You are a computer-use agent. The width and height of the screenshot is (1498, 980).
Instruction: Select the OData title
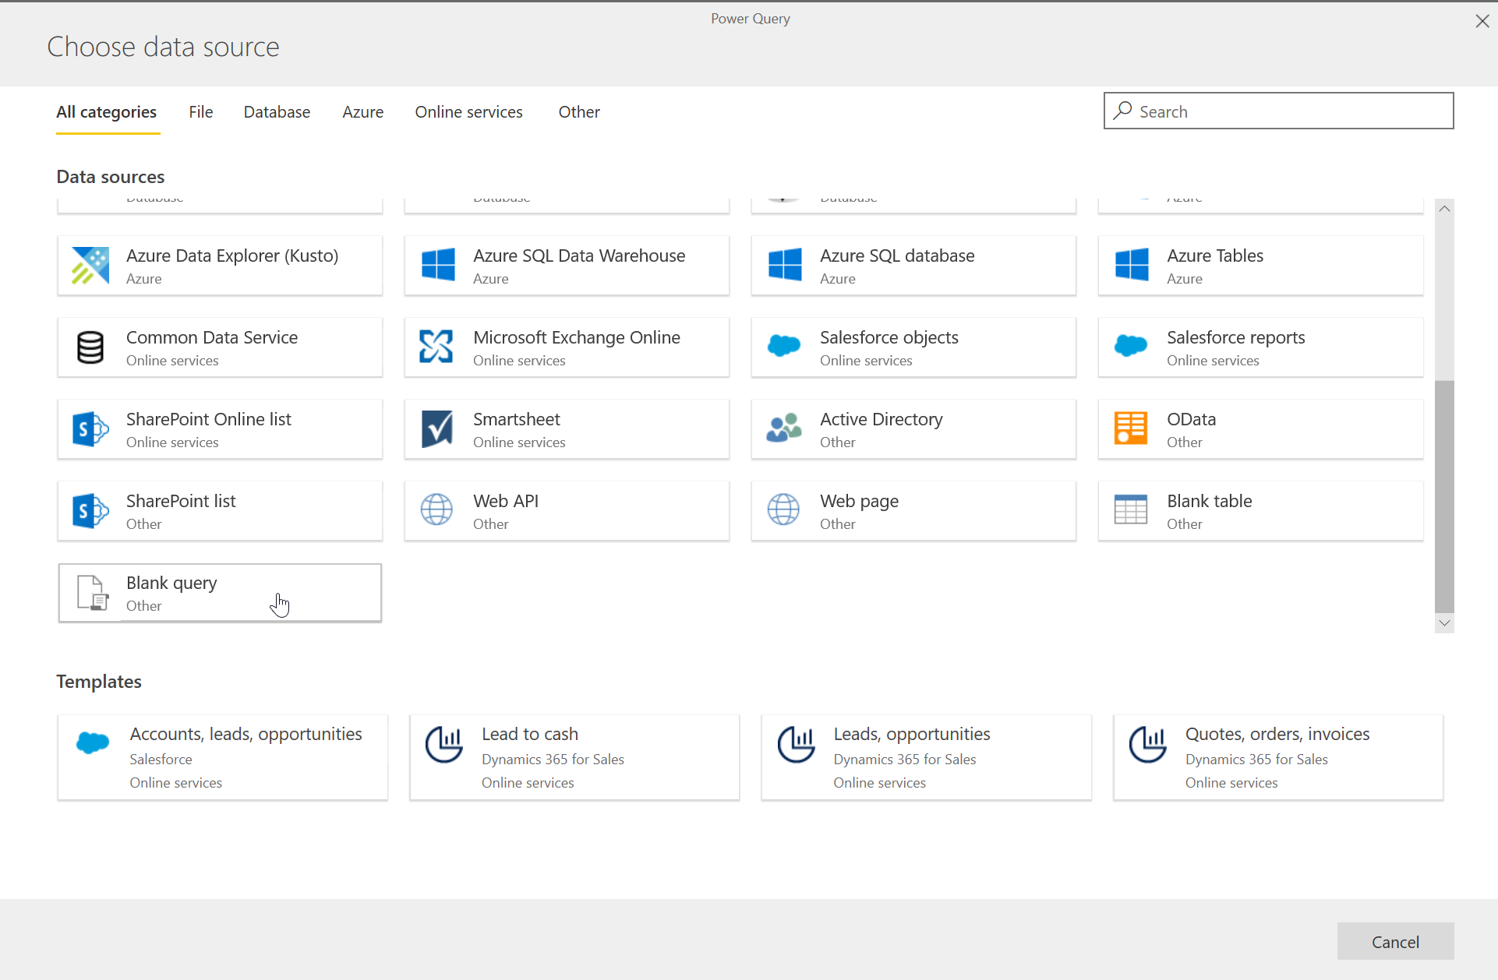click(1192, 419)
